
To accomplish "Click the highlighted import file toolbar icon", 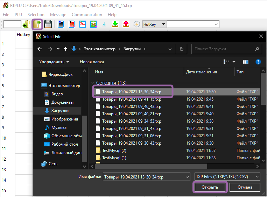I will (37, 24).
